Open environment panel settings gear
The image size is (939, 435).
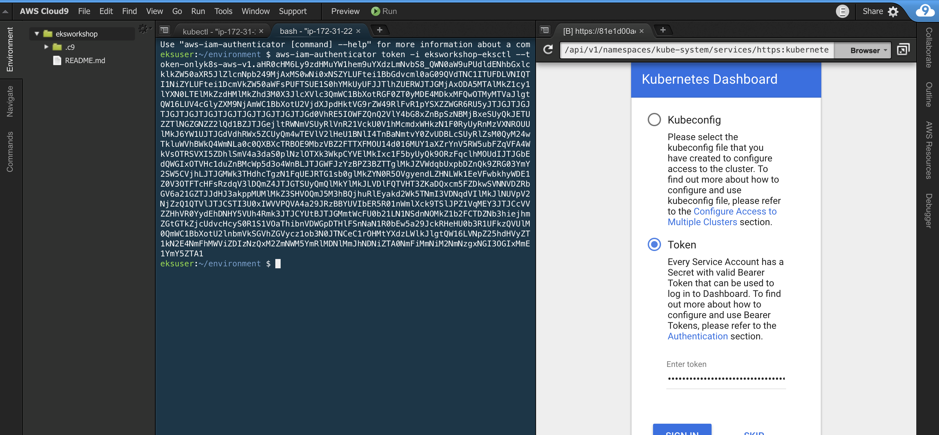(143, 29)
